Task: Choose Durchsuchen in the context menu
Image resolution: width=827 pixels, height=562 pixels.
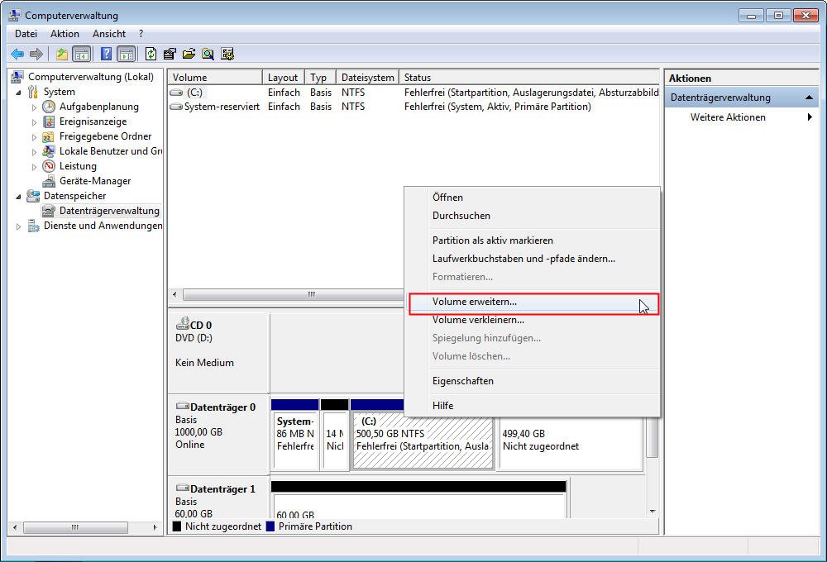Action: tap(532, 216)
